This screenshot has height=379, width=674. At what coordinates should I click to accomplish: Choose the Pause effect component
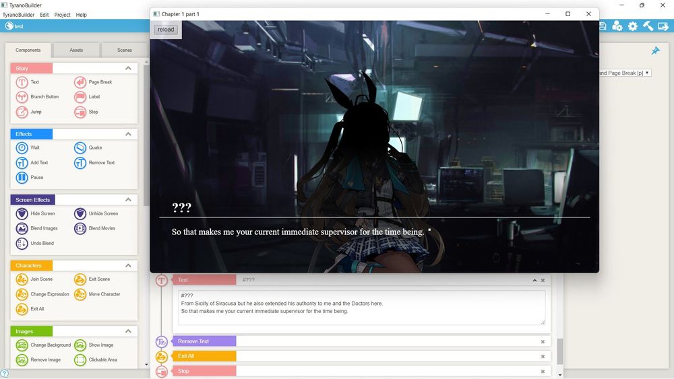[30, 177]
